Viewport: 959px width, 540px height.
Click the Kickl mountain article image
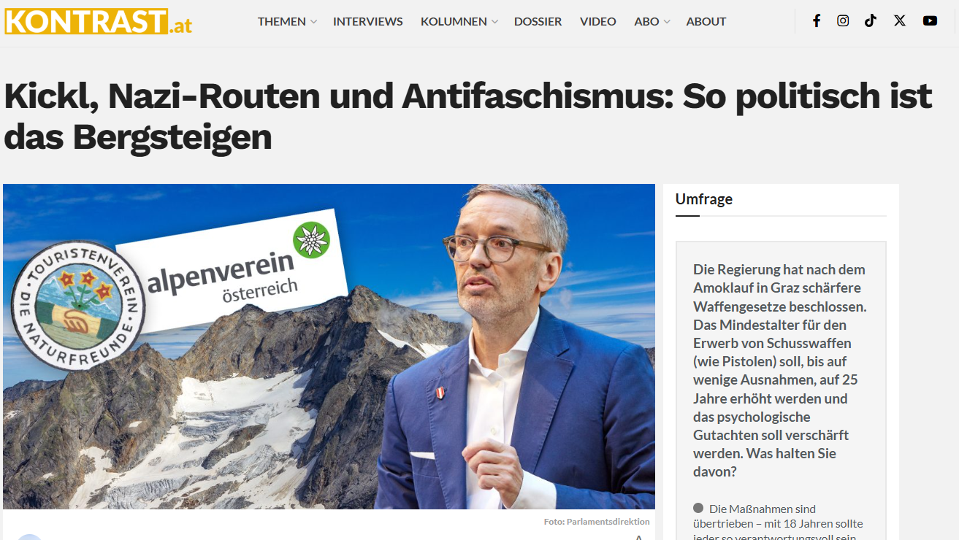(329, 347)
